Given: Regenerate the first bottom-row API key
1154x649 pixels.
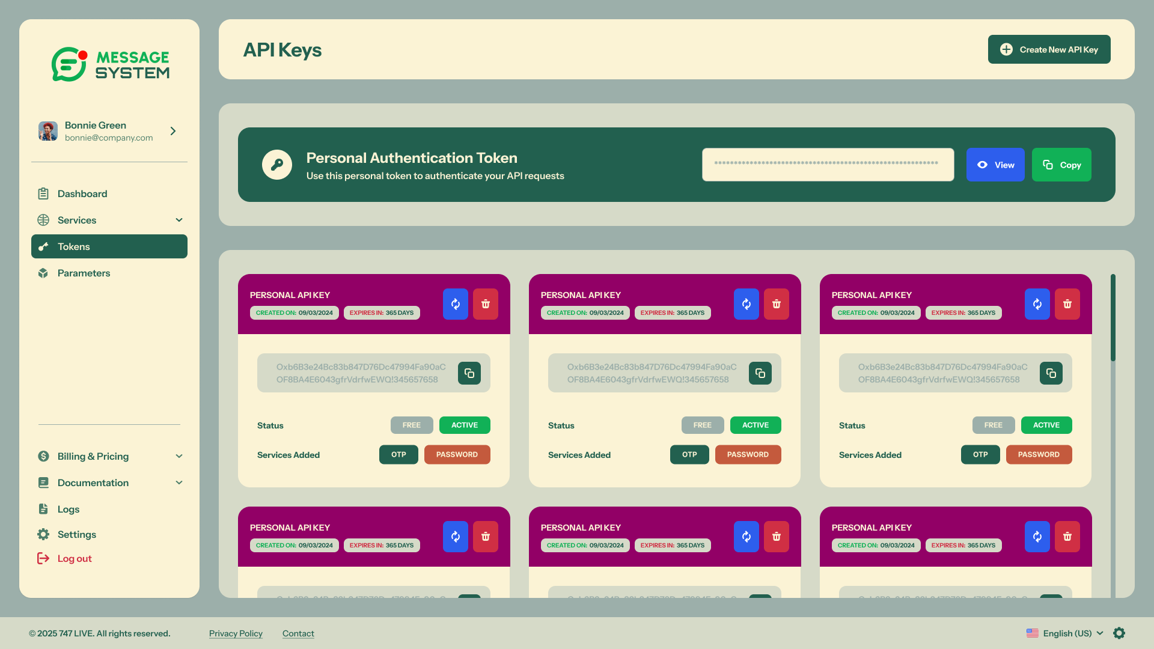Looking at the screenshot, I should point(456,537).
